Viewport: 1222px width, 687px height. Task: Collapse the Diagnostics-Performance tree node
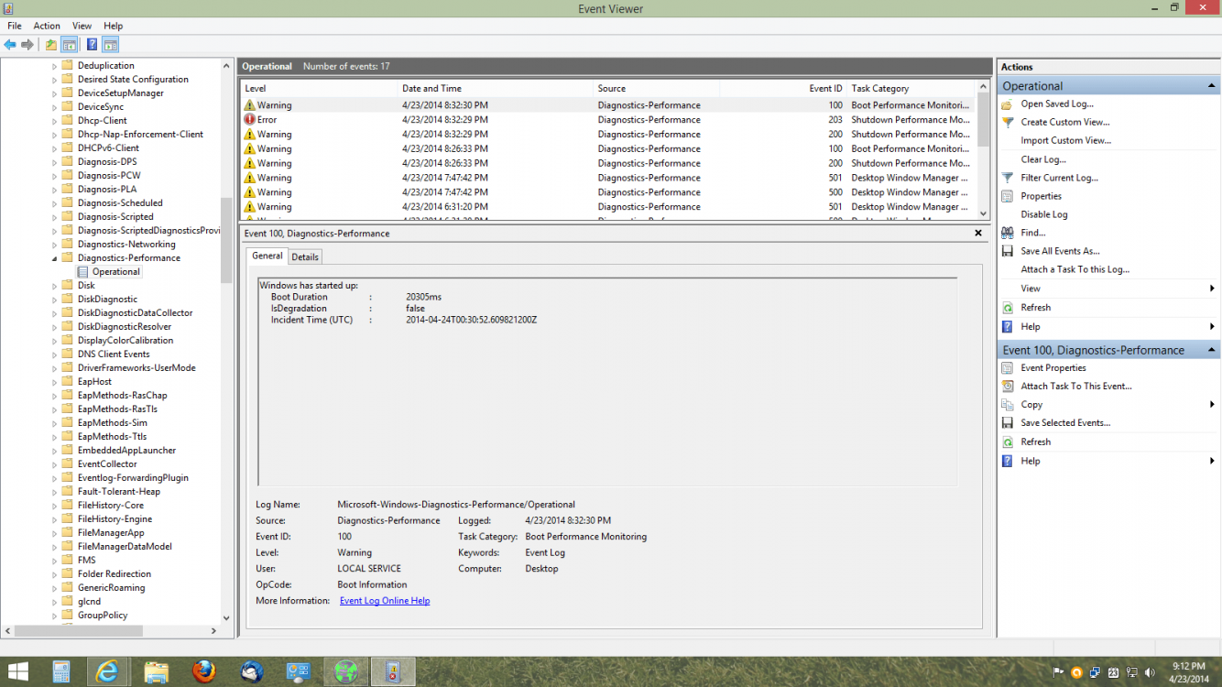(54, 258)
